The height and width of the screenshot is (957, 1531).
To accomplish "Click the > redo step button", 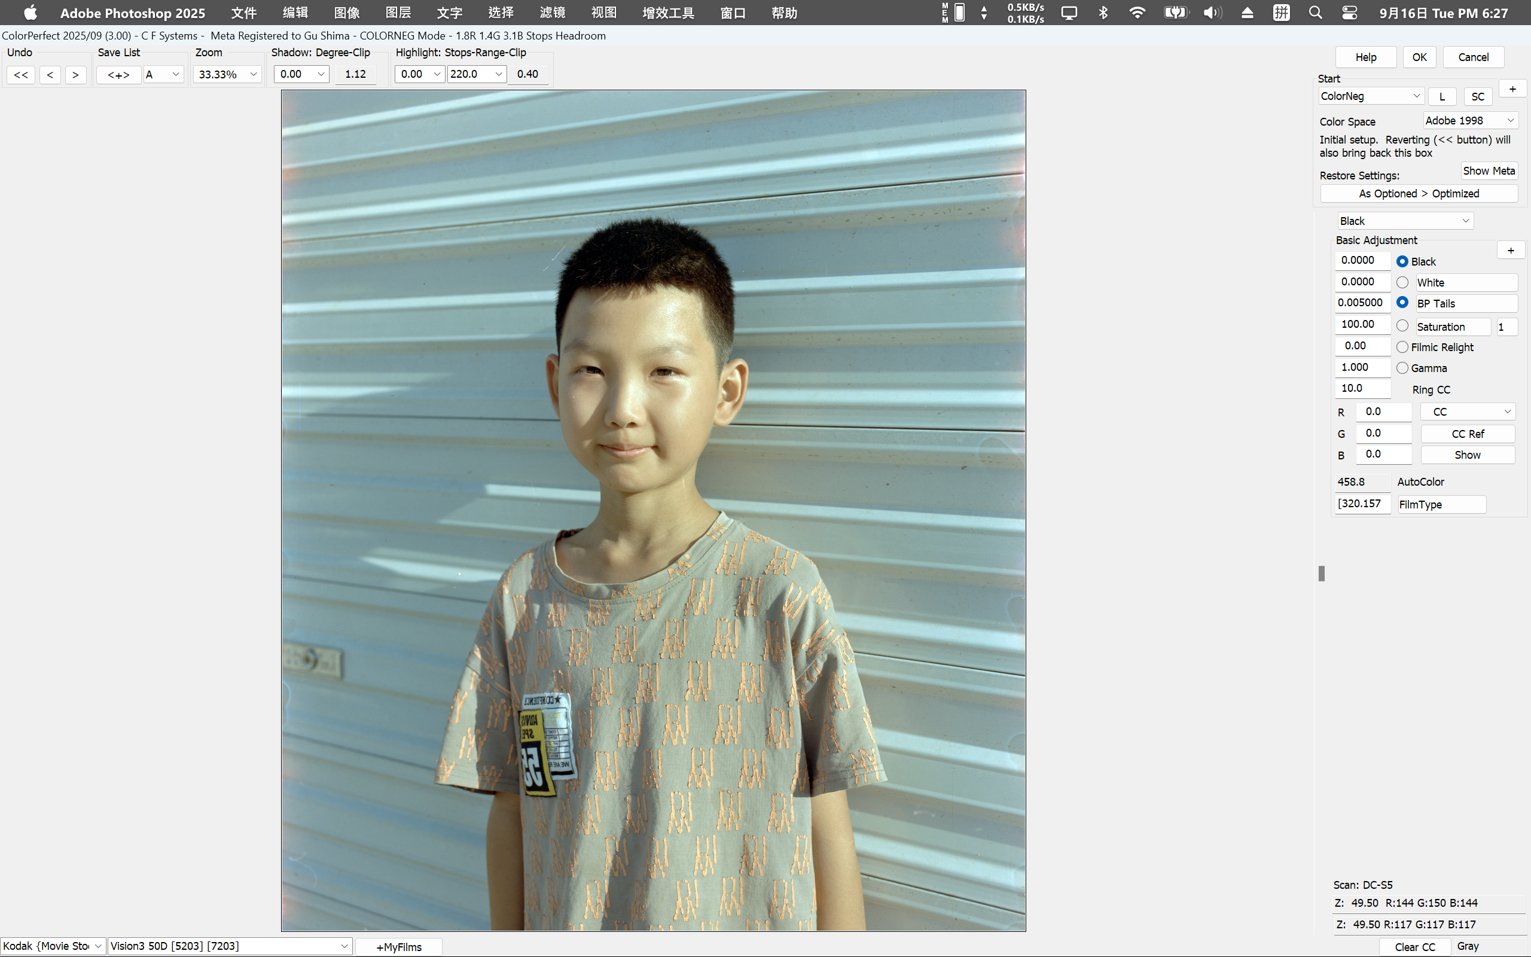I will pos(75,75).
